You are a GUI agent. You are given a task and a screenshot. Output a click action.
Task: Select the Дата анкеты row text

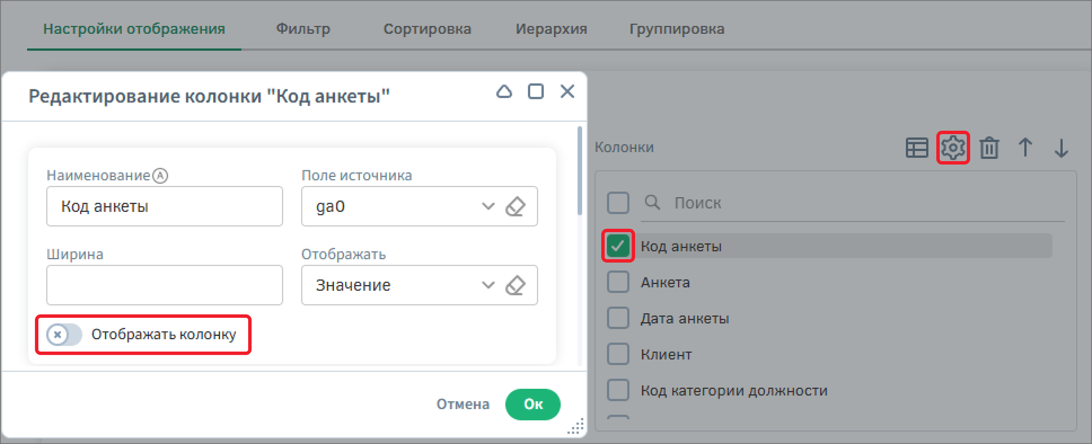point(685,318)
